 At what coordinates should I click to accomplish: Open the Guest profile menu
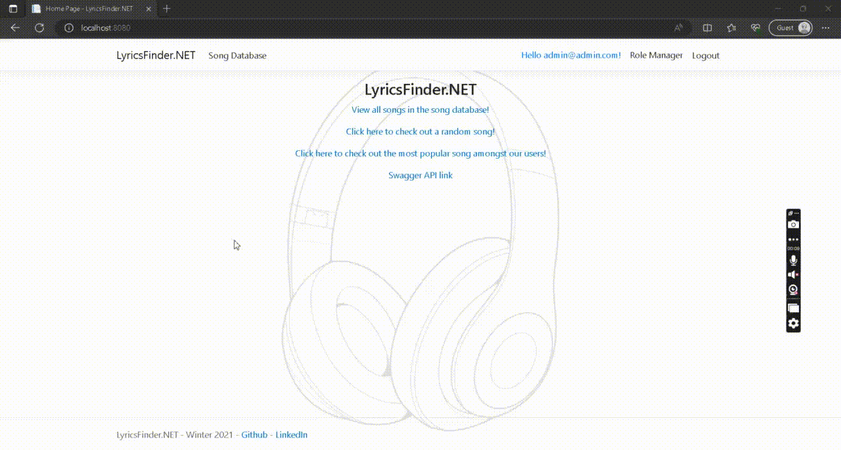click(790, 28)
